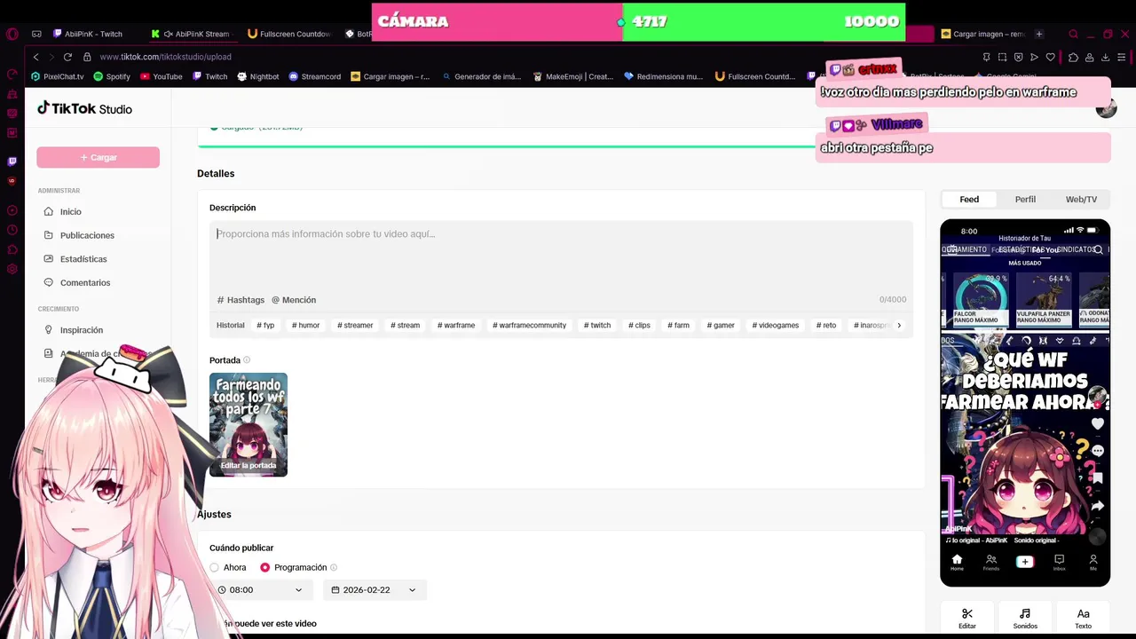The width and height of the screenshot is (1136, 639).
Task: Open the Sonidos music tool
Action: pyautogui.click(x=1025, y=619)
